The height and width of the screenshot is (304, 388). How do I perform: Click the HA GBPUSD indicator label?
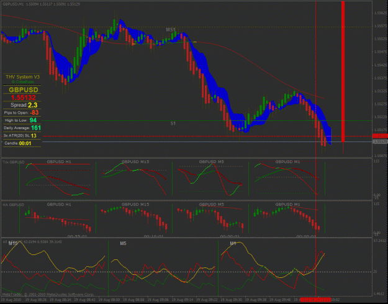tap(14, 205)
